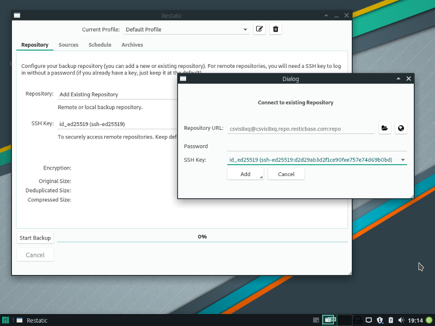This screenshot has height=326, width=435.
Task: Open the Repository selection combo box
Action: (117, 94)
